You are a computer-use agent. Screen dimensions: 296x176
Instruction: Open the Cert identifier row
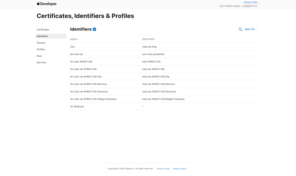tap(73, 47)
